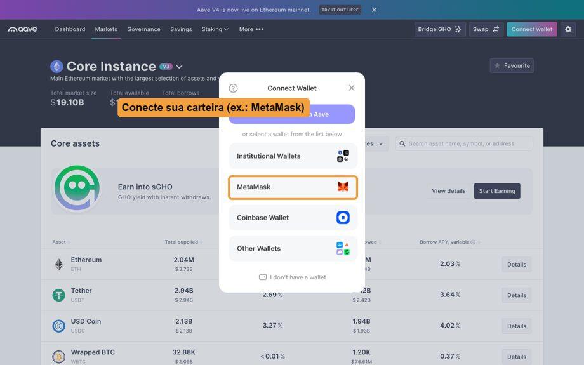The image size is (584, 365).
Task: Focus the asset search input field
Action: click(x=464, y=143)
